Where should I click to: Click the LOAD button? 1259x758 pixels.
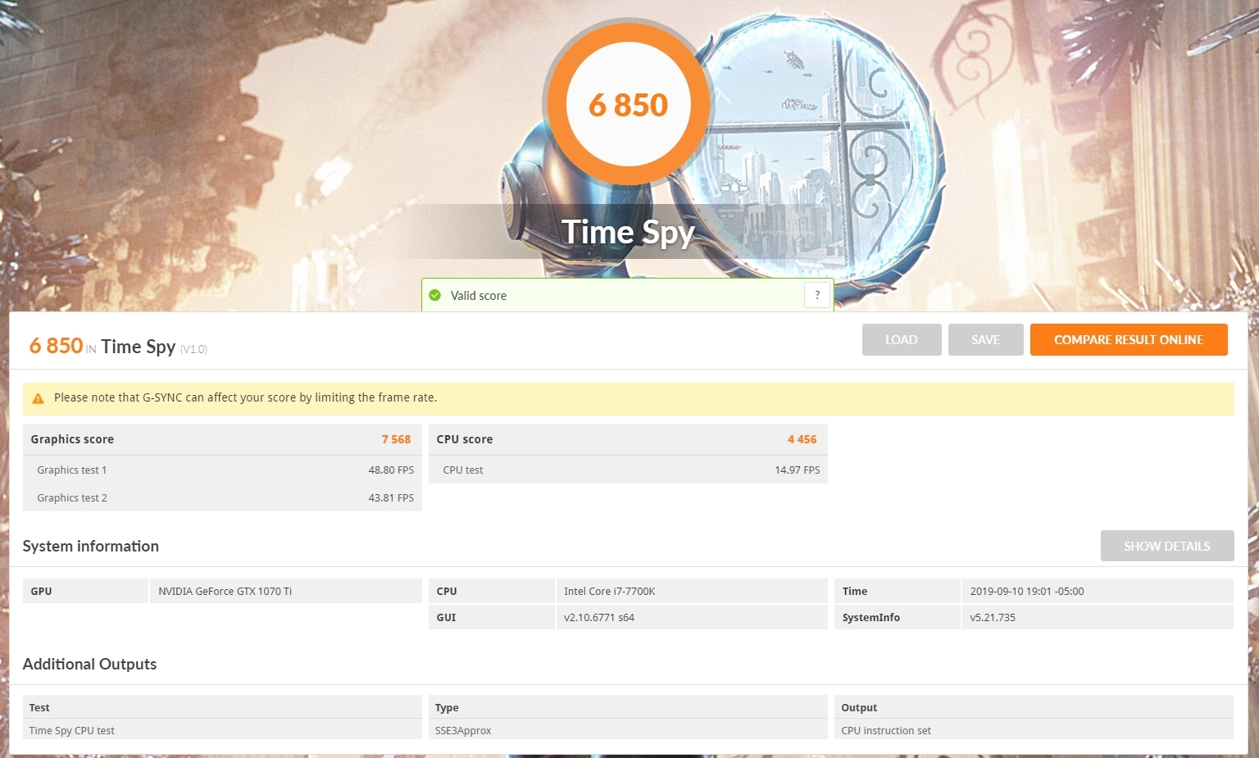click(x=902, y=339)
